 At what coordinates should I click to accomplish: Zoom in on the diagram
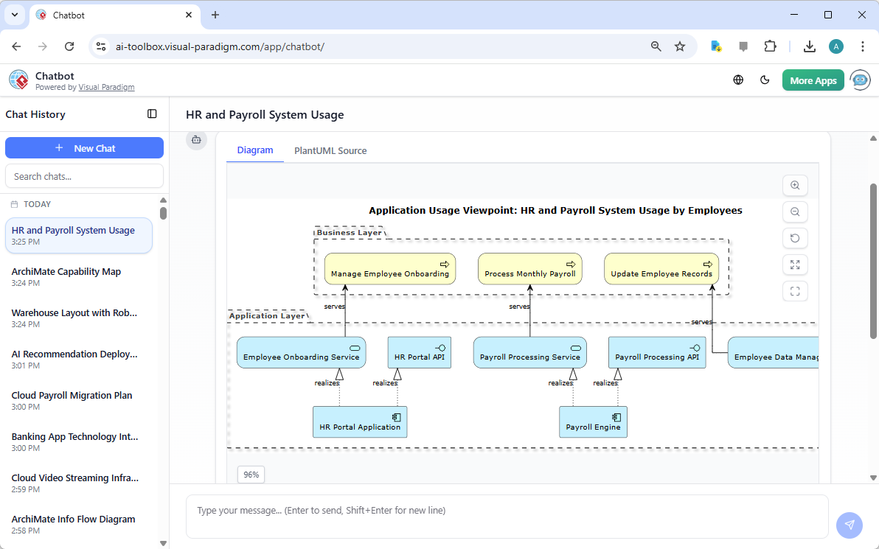[x=795, y=185]
